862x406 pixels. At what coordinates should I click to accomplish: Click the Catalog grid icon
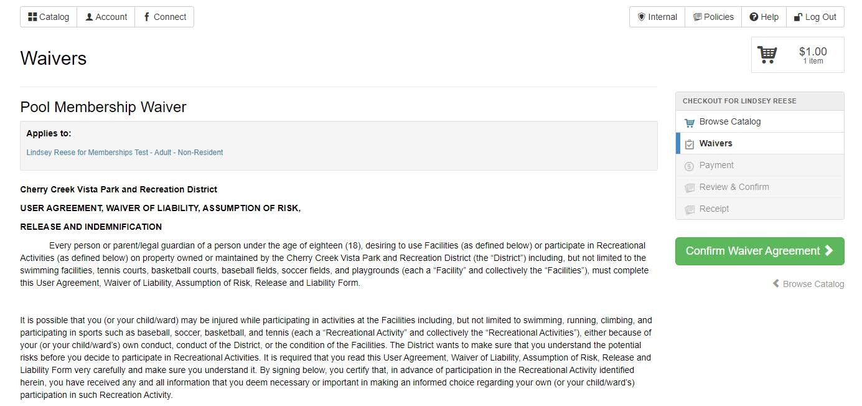[x=32, y=17]
